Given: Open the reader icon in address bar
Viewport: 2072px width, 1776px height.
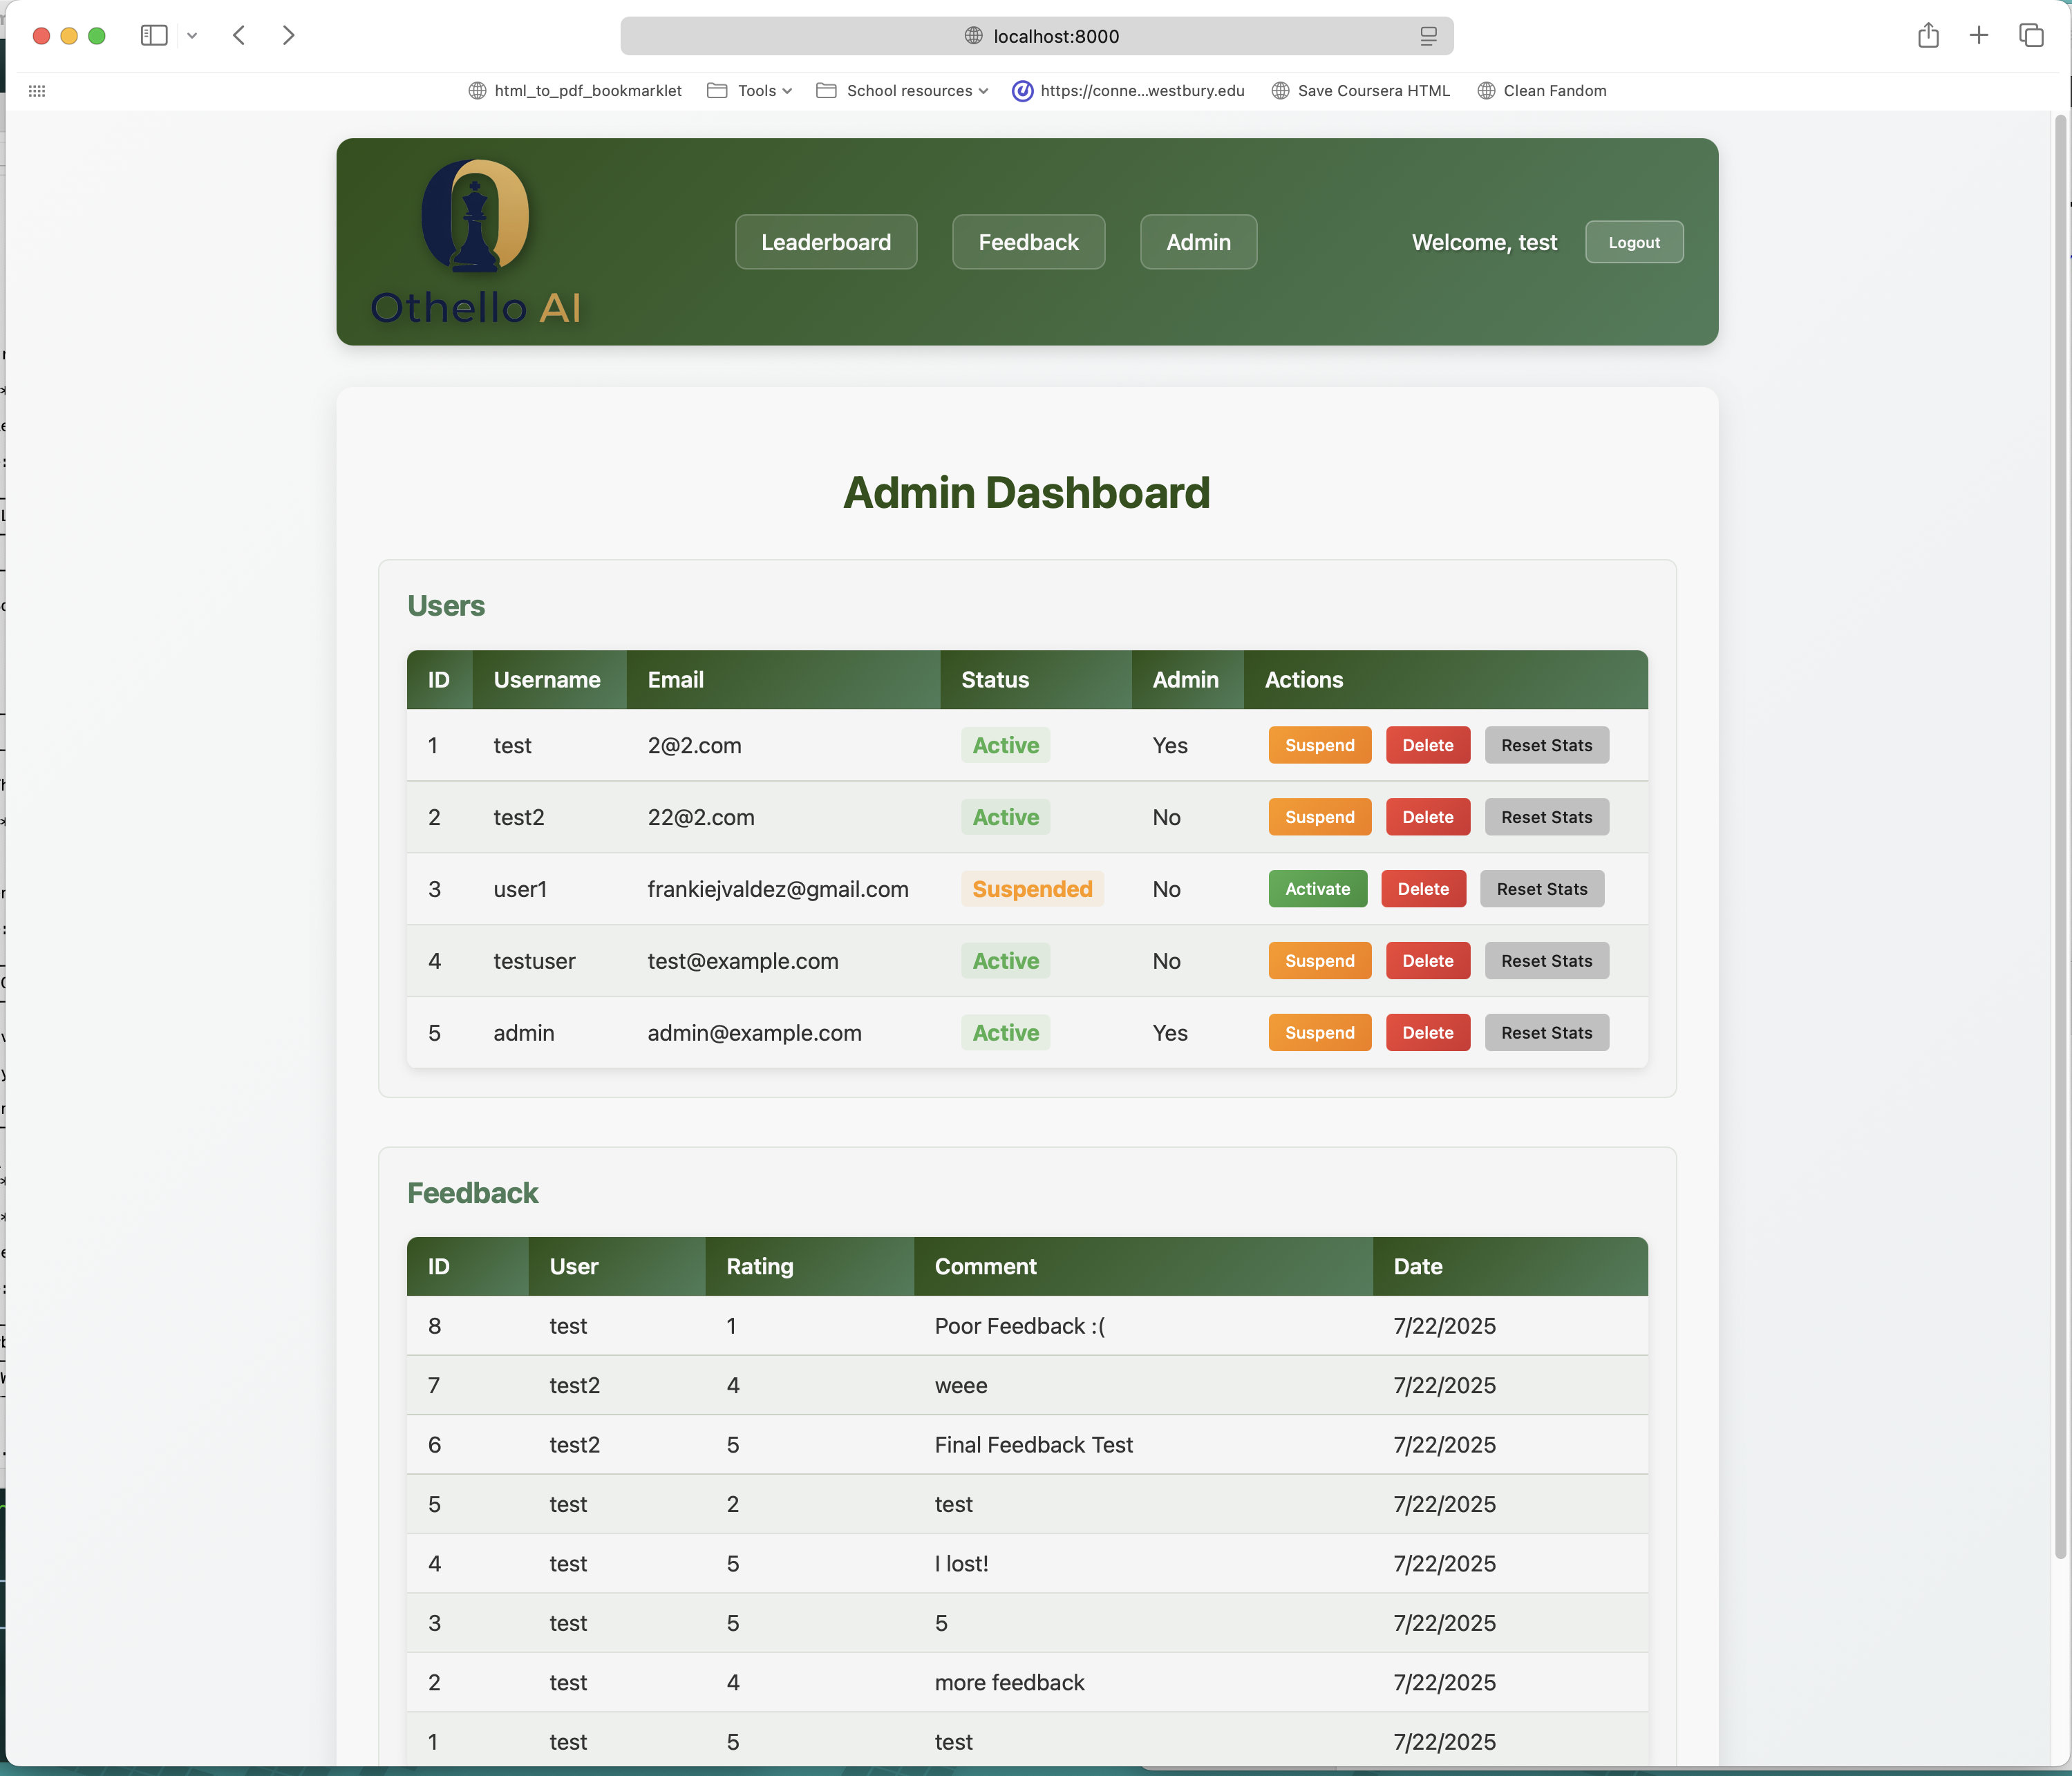Looking at the screenshot, I should click(x=1428, y=36).
